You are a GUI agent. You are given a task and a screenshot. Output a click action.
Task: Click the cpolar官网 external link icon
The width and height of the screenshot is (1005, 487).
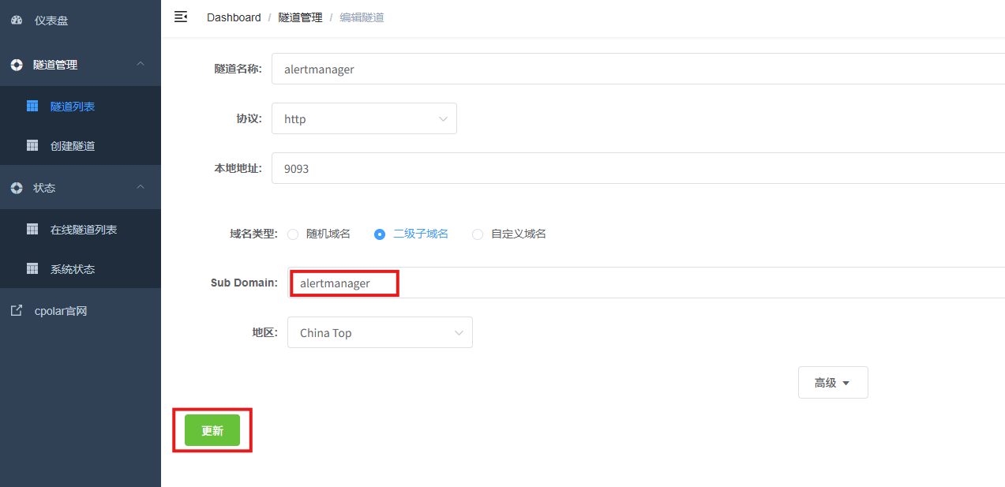(17, 310)
